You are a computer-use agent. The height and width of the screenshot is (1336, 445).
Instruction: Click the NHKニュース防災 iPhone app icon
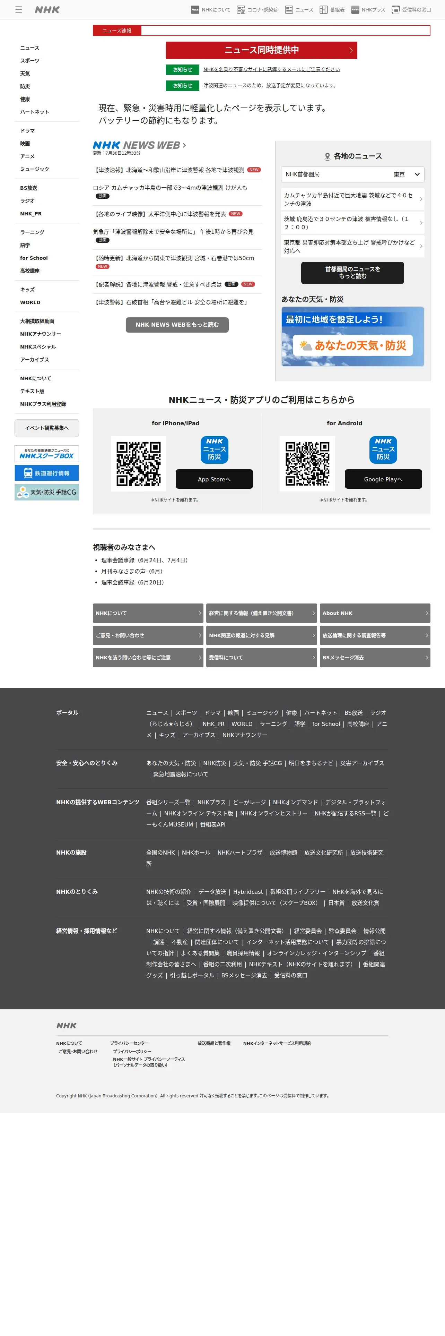(215, 449)
